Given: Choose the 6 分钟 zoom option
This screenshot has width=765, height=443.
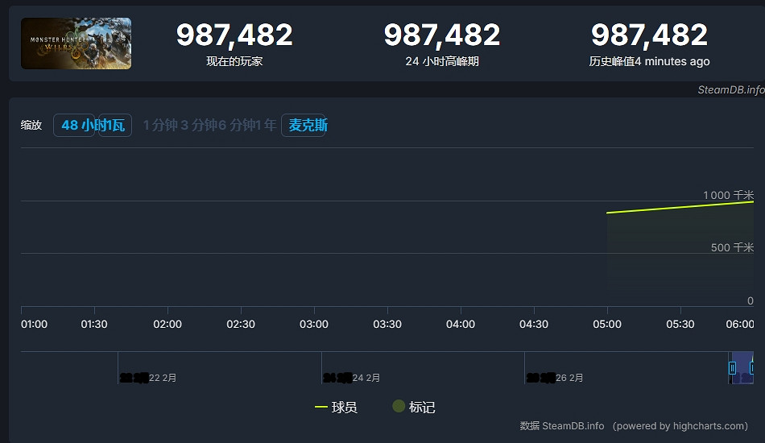Looking at the screenshot, I should click(x=236, y=126).
